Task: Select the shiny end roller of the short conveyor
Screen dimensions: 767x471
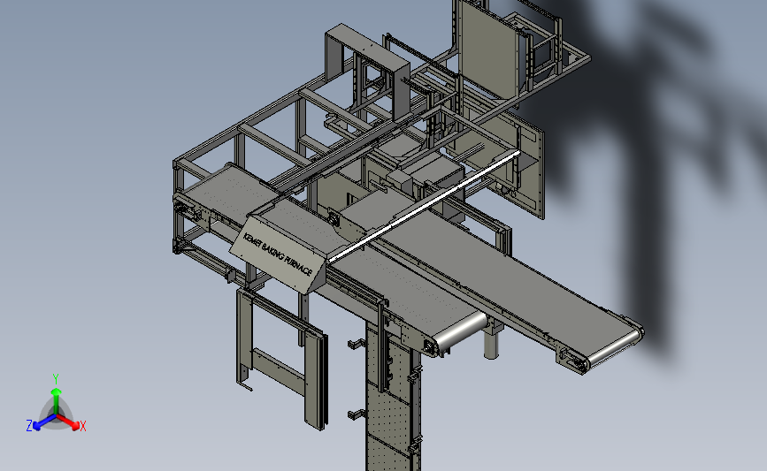Action: [x=460, y=330]
